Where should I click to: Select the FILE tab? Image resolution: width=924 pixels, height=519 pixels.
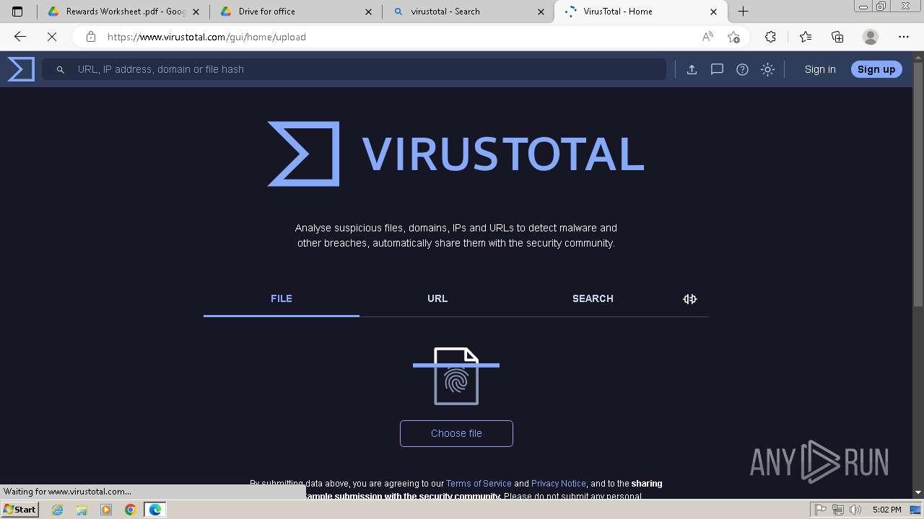tap(282, 298)
